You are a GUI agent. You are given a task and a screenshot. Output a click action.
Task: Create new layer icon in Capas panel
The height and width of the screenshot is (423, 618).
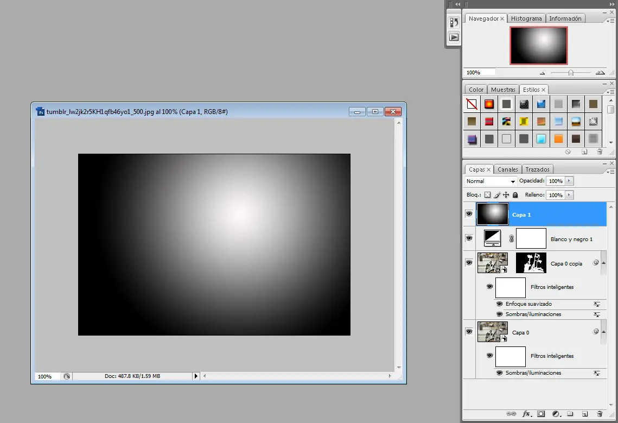point(585,414)
